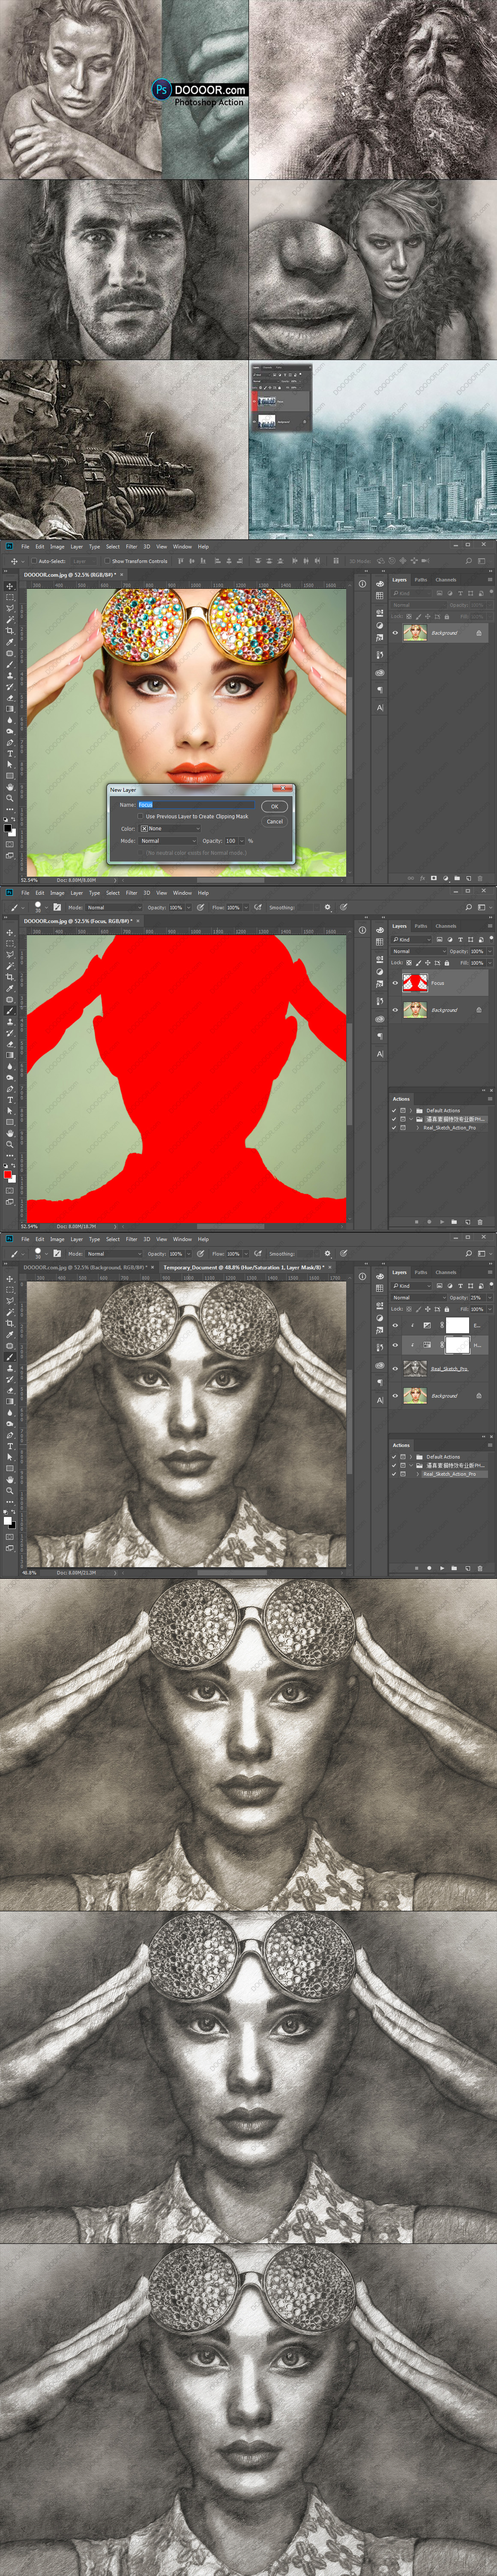The height and width of the screenshot is (2576, 497).
Task: Toggle Default Actions checkbox in red-mask window's Actions panel
Action: pos(393,1110)
